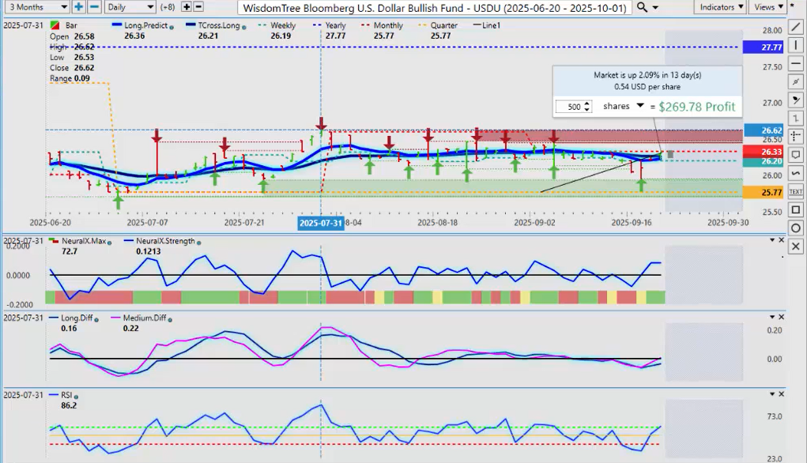This screenshot has width=807, height=463.
Task: Open the Indicators menu
Action: click(x=718, y=7)
